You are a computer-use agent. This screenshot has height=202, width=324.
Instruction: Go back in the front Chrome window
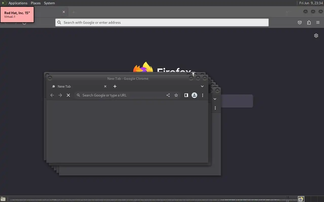[52, 95]
